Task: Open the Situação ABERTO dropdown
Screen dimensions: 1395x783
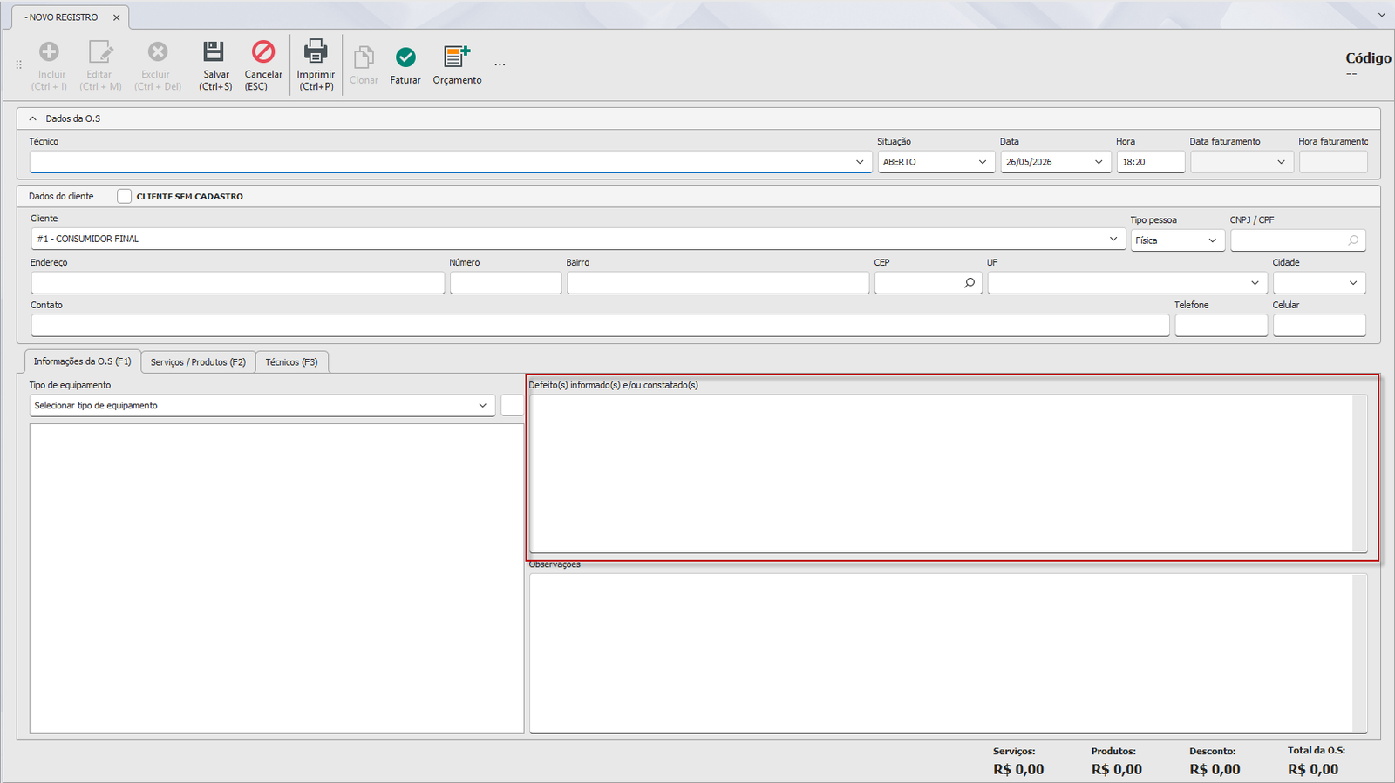Action: coord(983,162)
